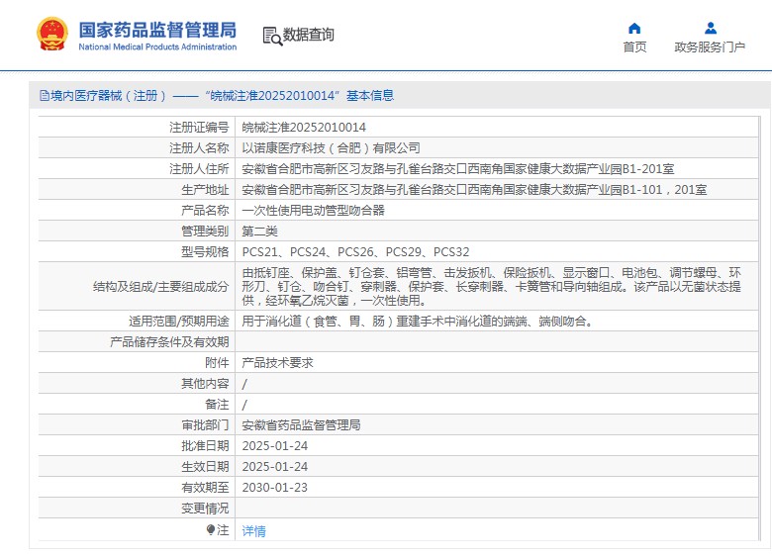772x557 pixels.
Task: Click the document icon before 境内医疗器械
Action: pos(45,95)
